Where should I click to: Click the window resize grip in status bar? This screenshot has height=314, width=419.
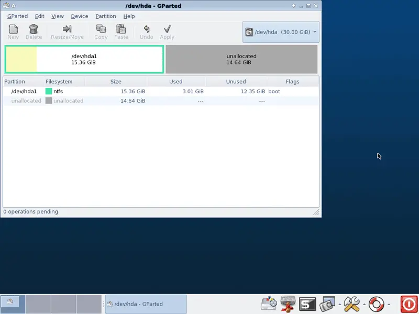pos(316,212)
